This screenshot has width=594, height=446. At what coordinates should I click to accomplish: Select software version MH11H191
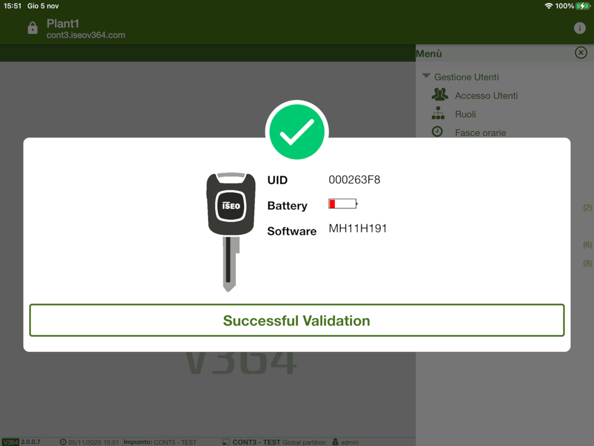[358, 228]
